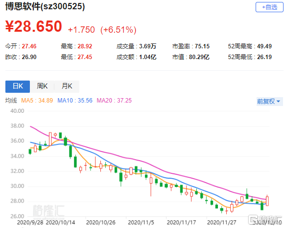Click the 36.00 y-axis label
Viewport: 285px width, 228px height.
coord(17,141)
